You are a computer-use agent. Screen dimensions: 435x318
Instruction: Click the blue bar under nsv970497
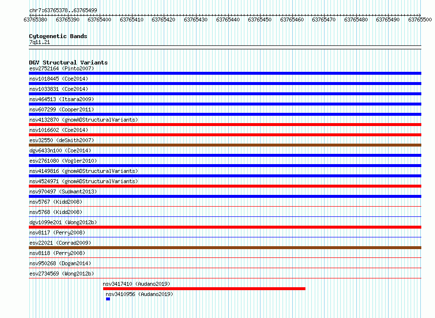pos(225,196)
